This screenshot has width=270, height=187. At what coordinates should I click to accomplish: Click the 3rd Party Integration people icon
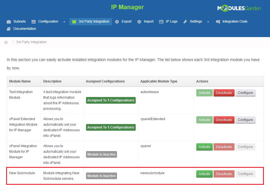pos(74,22)
